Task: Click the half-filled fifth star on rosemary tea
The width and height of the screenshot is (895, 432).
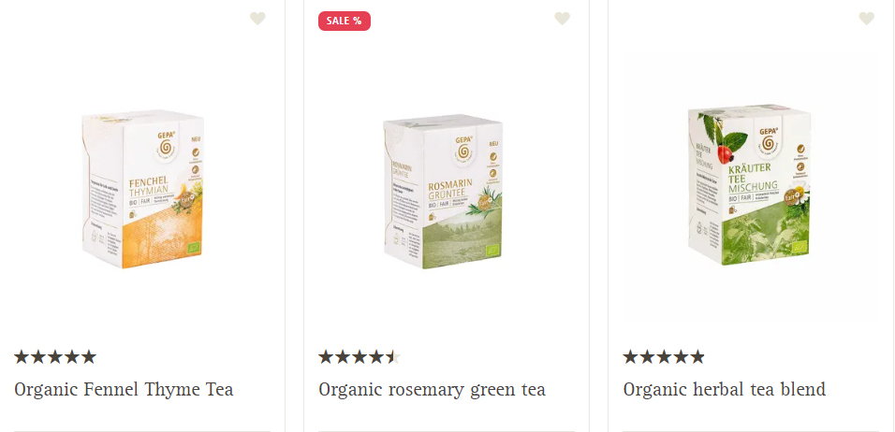Action: click(x=392, y=357)
